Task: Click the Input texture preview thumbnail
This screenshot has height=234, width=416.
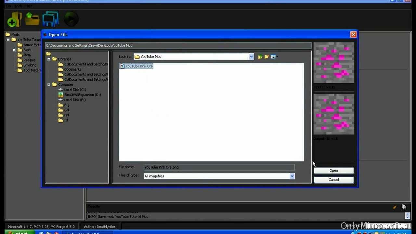Action: (x=334, y=63)
